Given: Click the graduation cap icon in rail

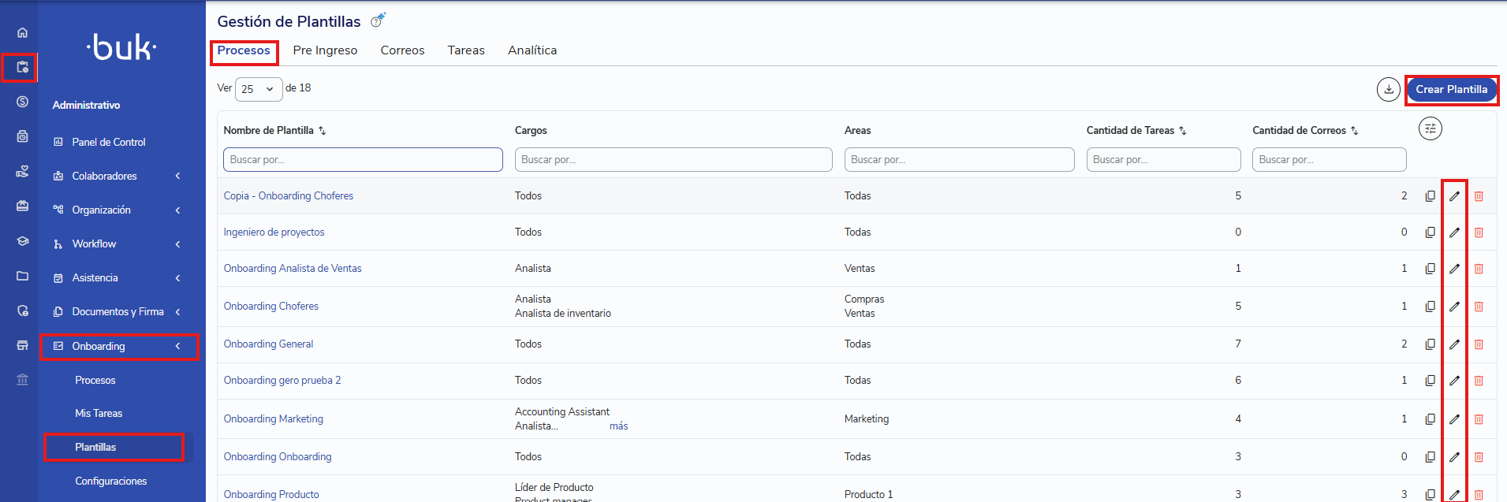Looking at the screenshot, I should pyautogui.click(x=22, y=241).
